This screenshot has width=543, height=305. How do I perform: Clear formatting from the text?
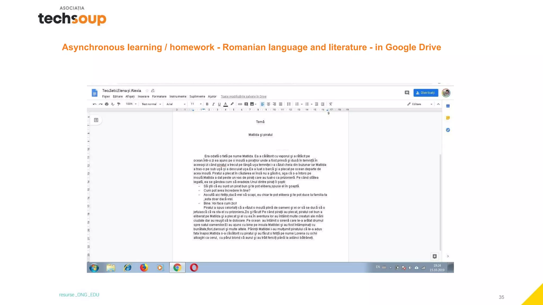[331, 104]
